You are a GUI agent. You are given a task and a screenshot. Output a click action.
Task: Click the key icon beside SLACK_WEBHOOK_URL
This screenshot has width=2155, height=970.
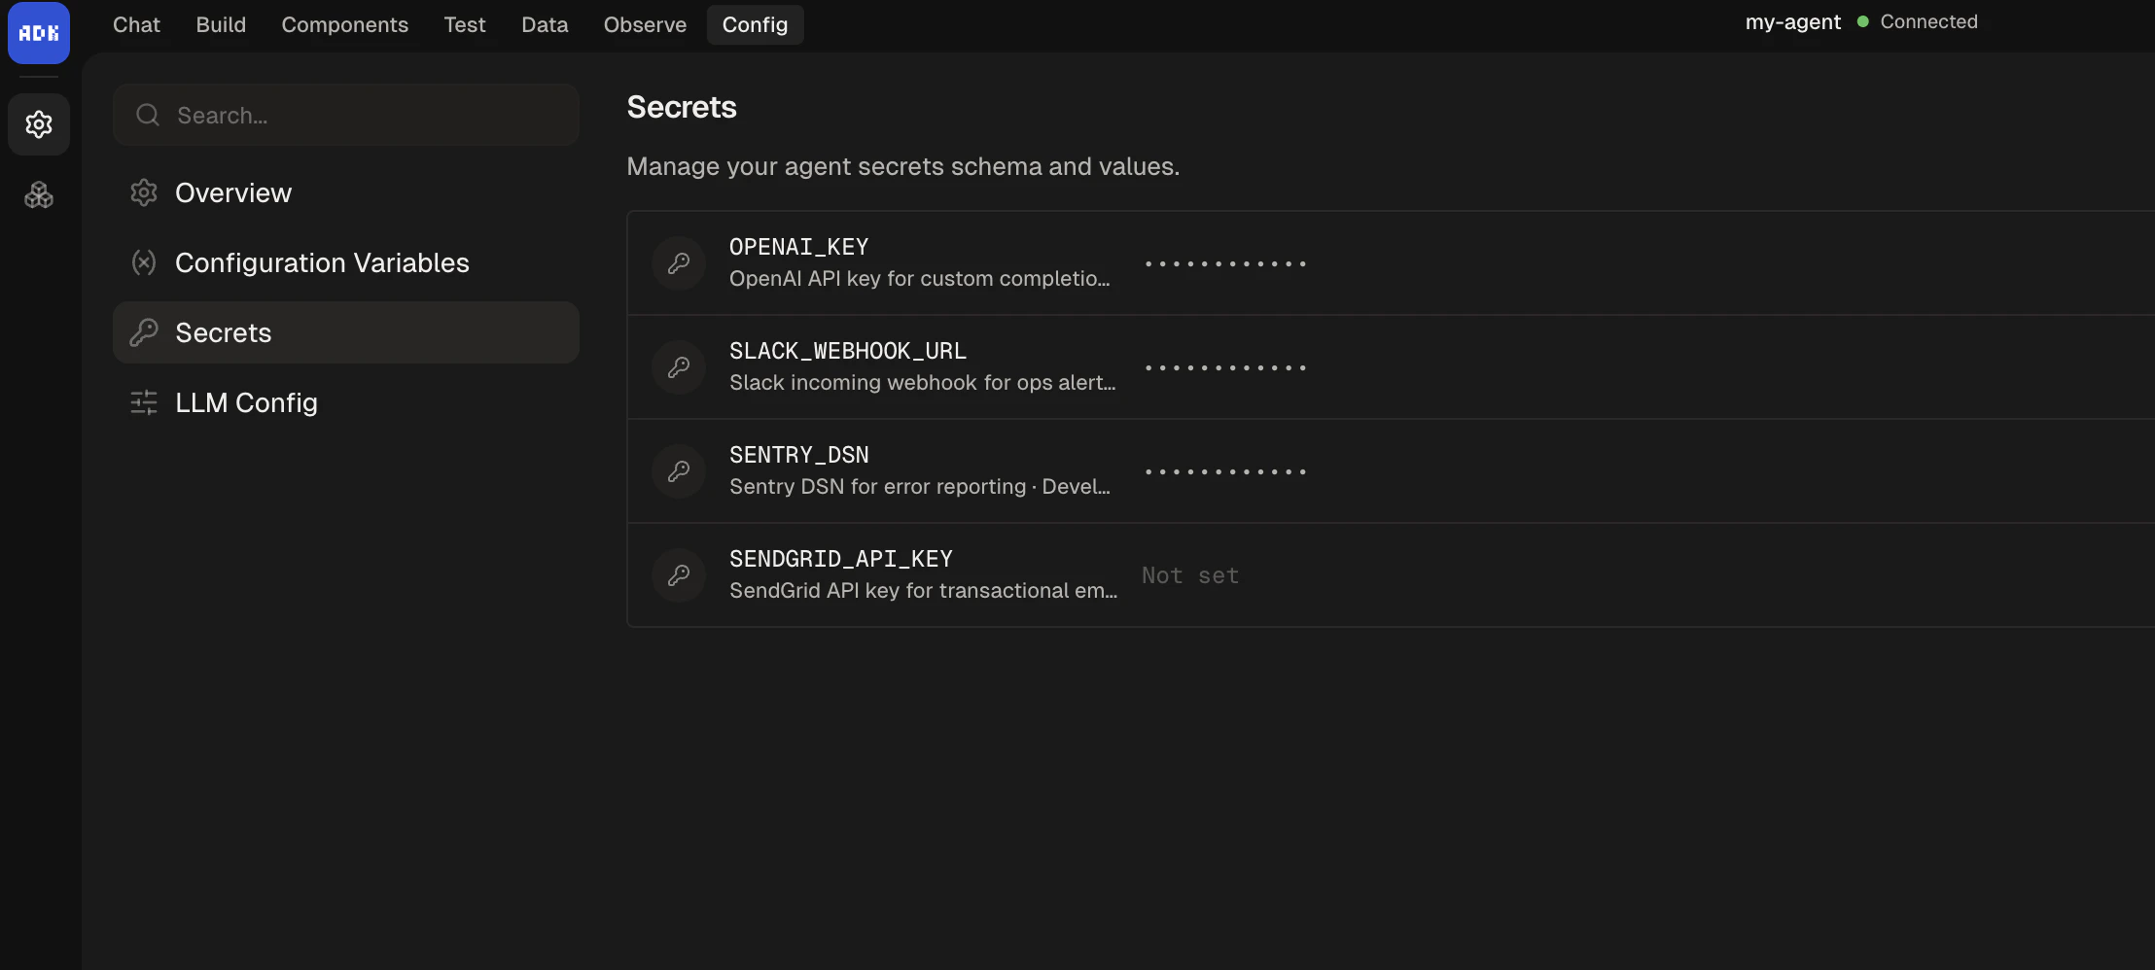(678, 366)
